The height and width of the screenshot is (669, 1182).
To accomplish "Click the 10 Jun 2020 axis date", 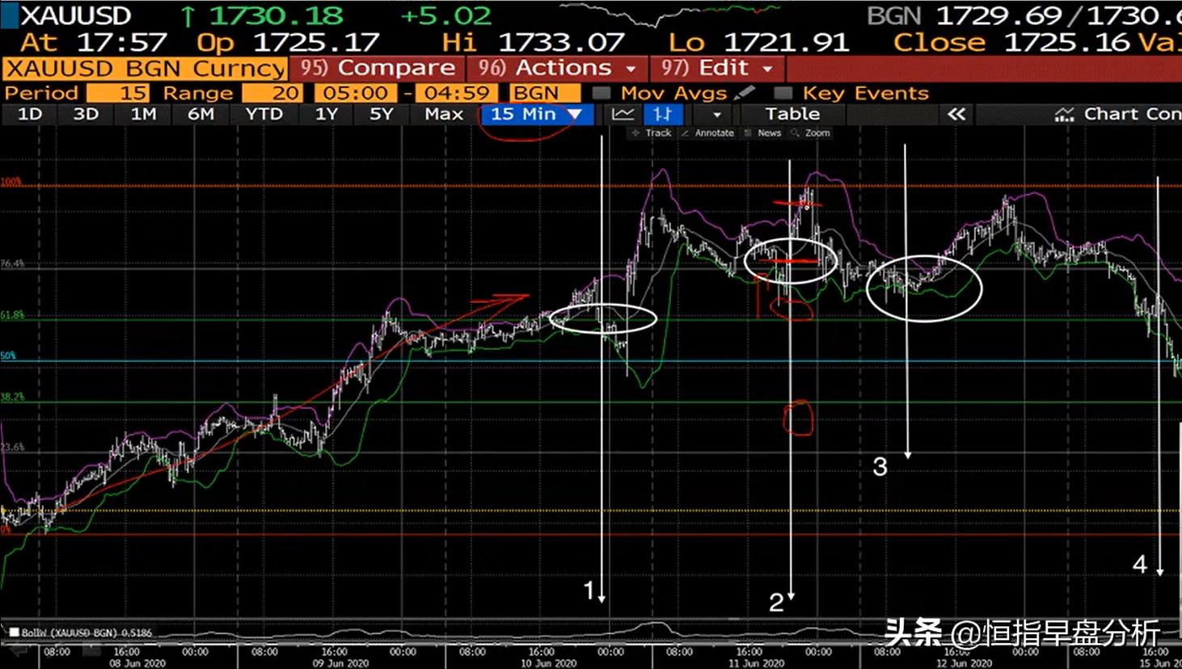I will tap(548, 663).
